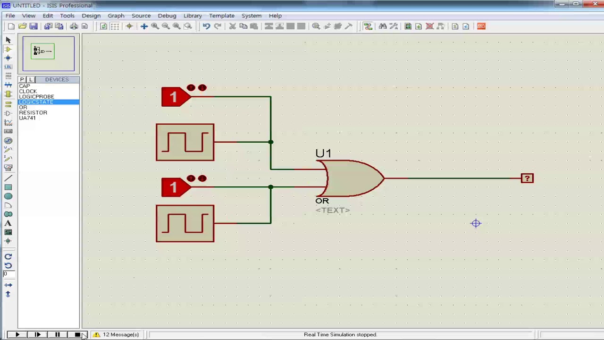Choose the Component Mode tool
The height and width of the screenshot is (340, 604).
[x=8, y=49]
